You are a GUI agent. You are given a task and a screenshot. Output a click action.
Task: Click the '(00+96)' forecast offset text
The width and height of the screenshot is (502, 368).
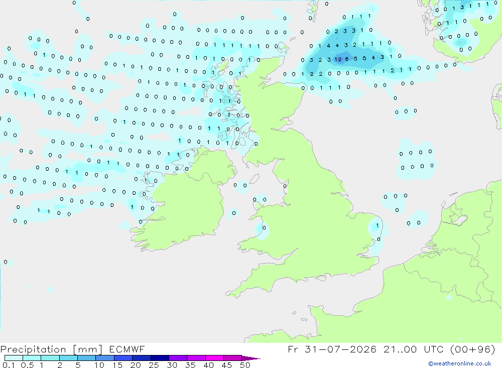pyautogui.click(x=472, y=349)
